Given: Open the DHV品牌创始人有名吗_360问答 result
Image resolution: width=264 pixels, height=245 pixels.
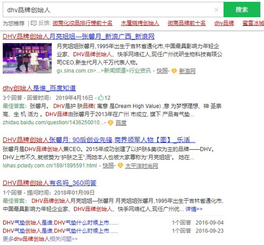Looking at the screenshot, I should point(50,183).
